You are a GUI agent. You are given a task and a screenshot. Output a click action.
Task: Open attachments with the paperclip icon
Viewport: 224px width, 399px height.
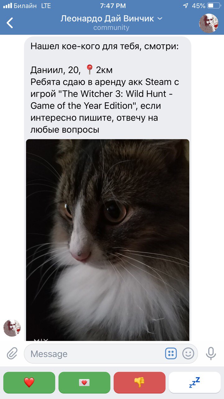click(x=12, y=354)
